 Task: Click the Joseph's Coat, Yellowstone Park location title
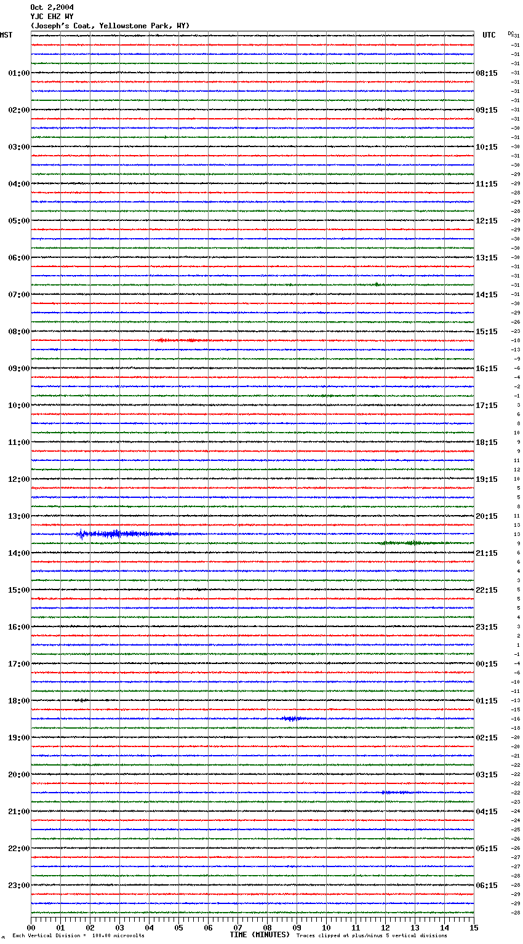(110, 26)
